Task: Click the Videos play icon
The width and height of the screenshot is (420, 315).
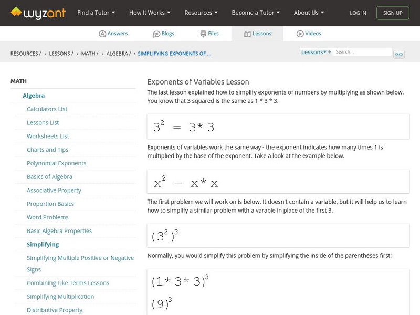Action: coord(300,34)
